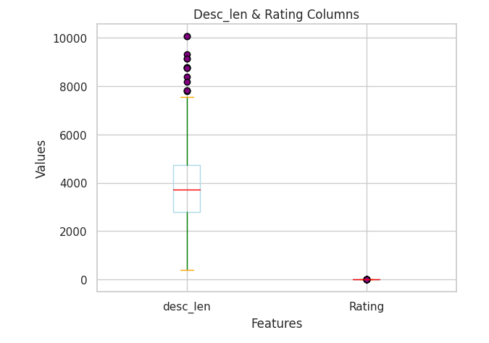
Task: Click the 'desc_len' x-axis tick label
Action: pyautogui.click(x=187, y=306)
